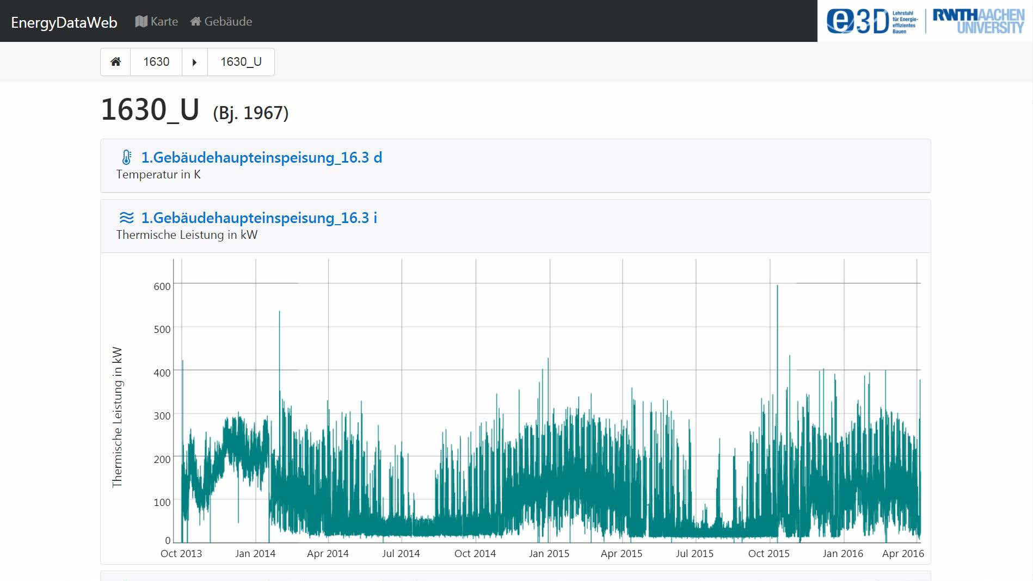
Task: Click the 300 y-axis tick label
Action: 162,416
